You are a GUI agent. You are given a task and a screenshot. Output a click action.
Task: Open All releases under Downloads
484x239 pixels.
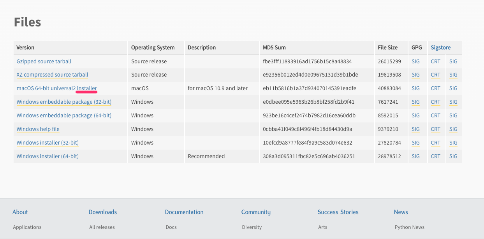click(102, 227)
